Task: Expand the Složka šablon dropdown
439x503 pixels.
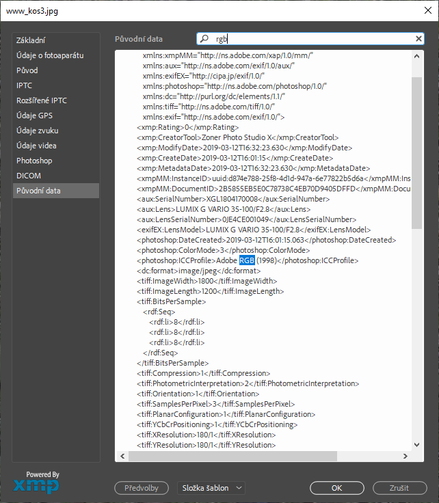Action: pos(211,488)
